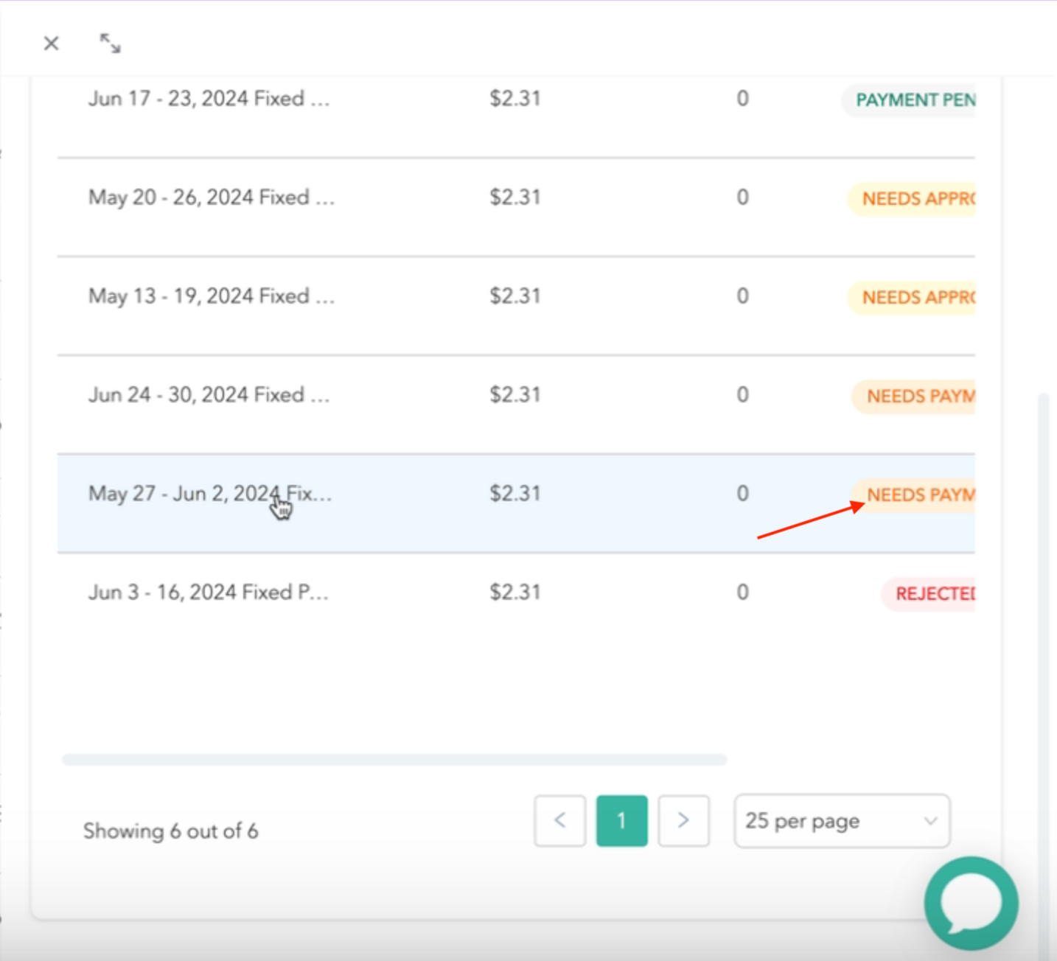This screenshot has width=1057, height=961.
Task: Open Jun 3 - 16, 2024 Fixed entry
Action: click(x=209, y=593)
